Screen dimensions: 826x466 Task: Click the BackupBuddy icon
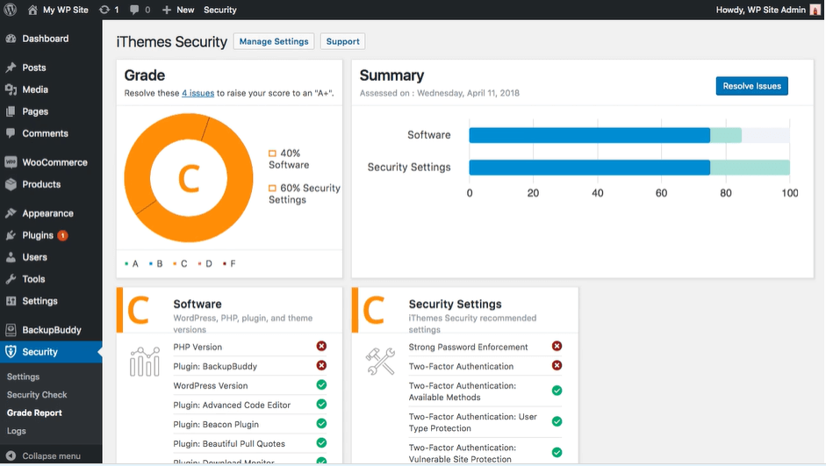pyautogui.click(x=11, y=330)
